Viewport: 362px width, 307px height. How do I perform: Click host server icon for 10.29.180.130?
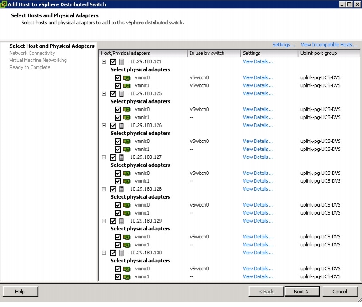tap(122, 253)
